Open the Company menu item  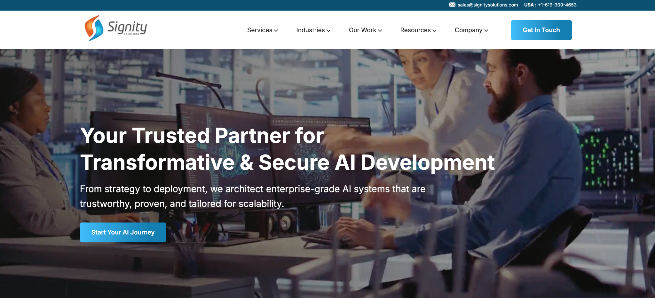[x=469, y=30]
